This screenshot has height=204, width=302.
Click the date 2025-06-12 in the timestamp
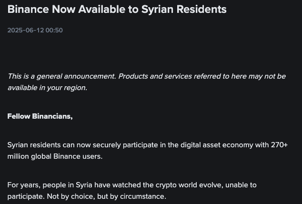25,31
